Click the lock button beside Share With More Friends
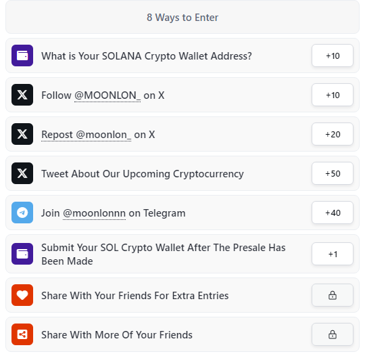 (x=333, y=334)
